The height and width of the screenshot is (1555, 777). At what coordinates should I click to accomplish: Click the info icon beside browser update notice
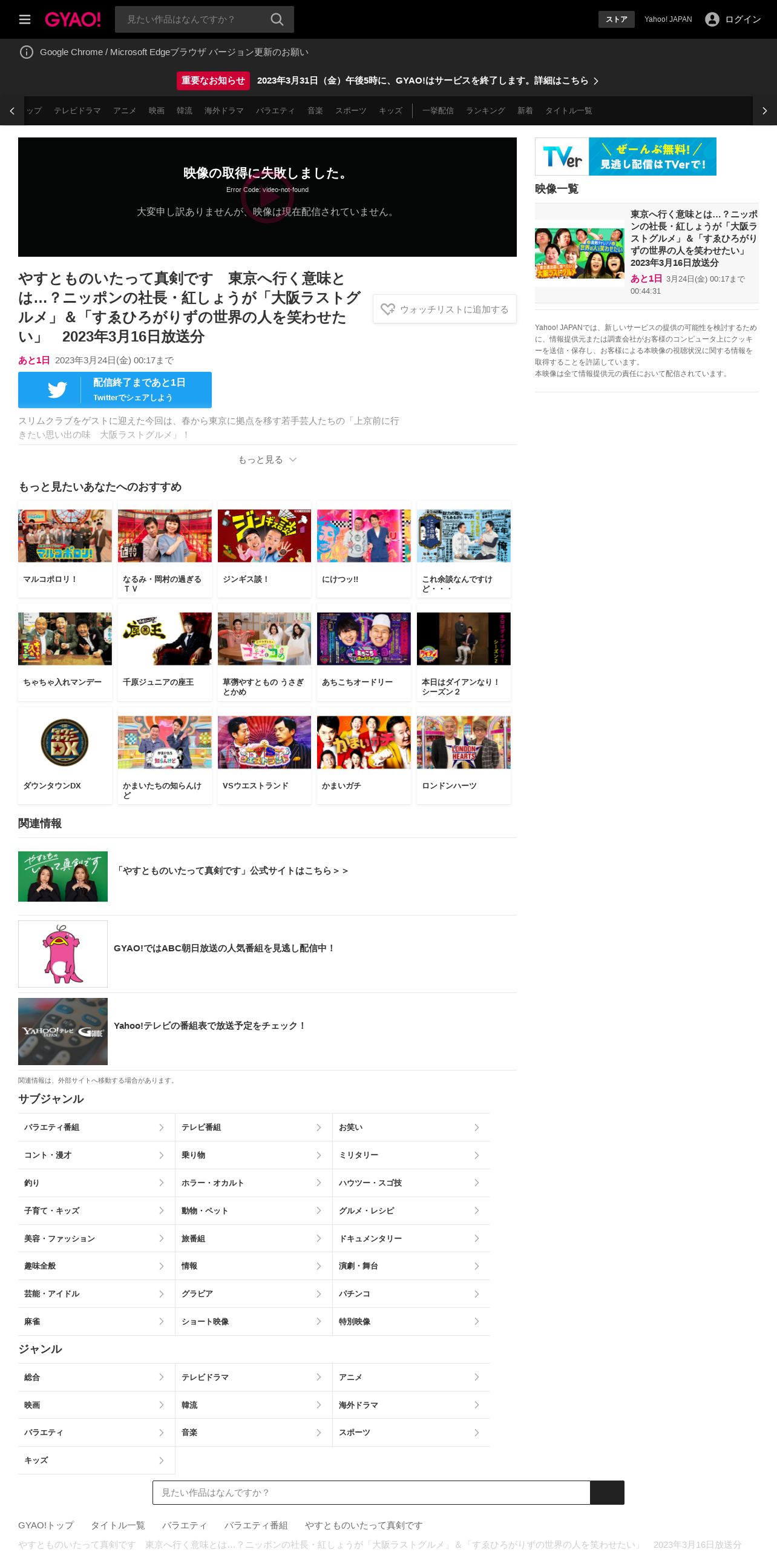[x=27, y=52]
